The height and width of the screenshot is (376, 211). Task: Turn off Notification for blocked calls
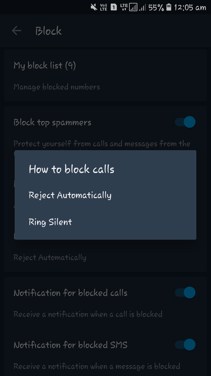[185, 292]
